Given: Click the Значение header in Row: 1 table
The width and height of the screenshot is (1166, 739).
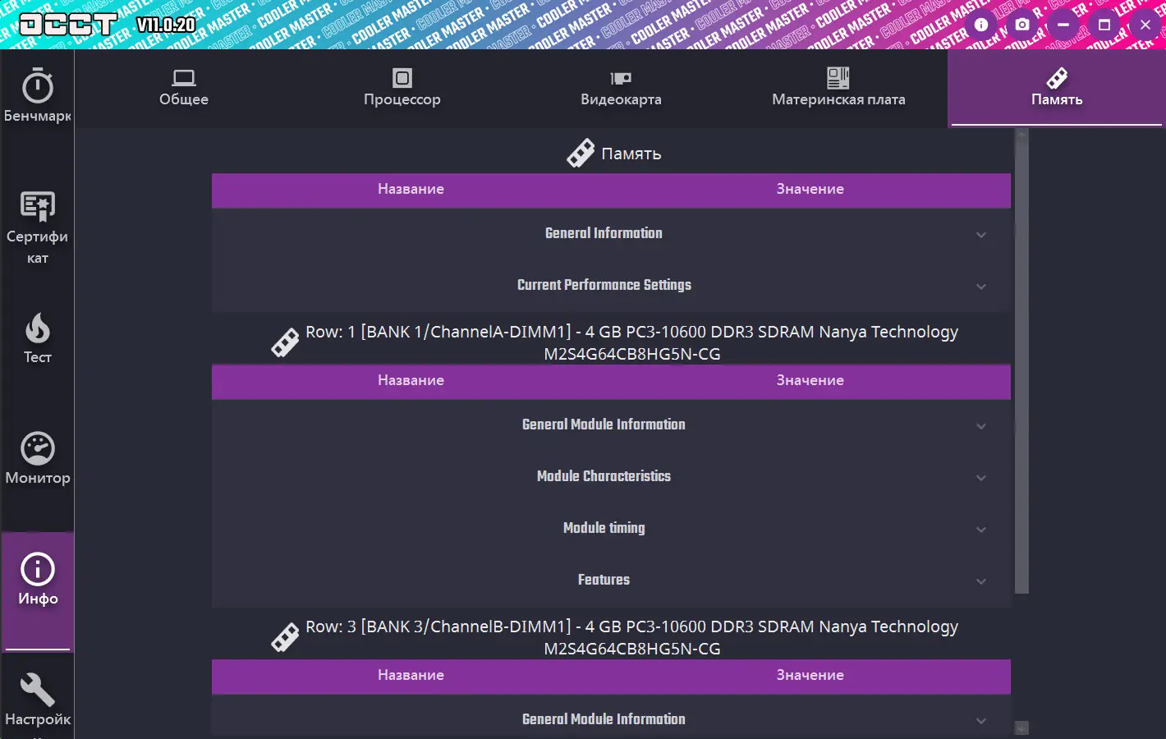Looking at the screenshot, I should [x=810, y=380].
